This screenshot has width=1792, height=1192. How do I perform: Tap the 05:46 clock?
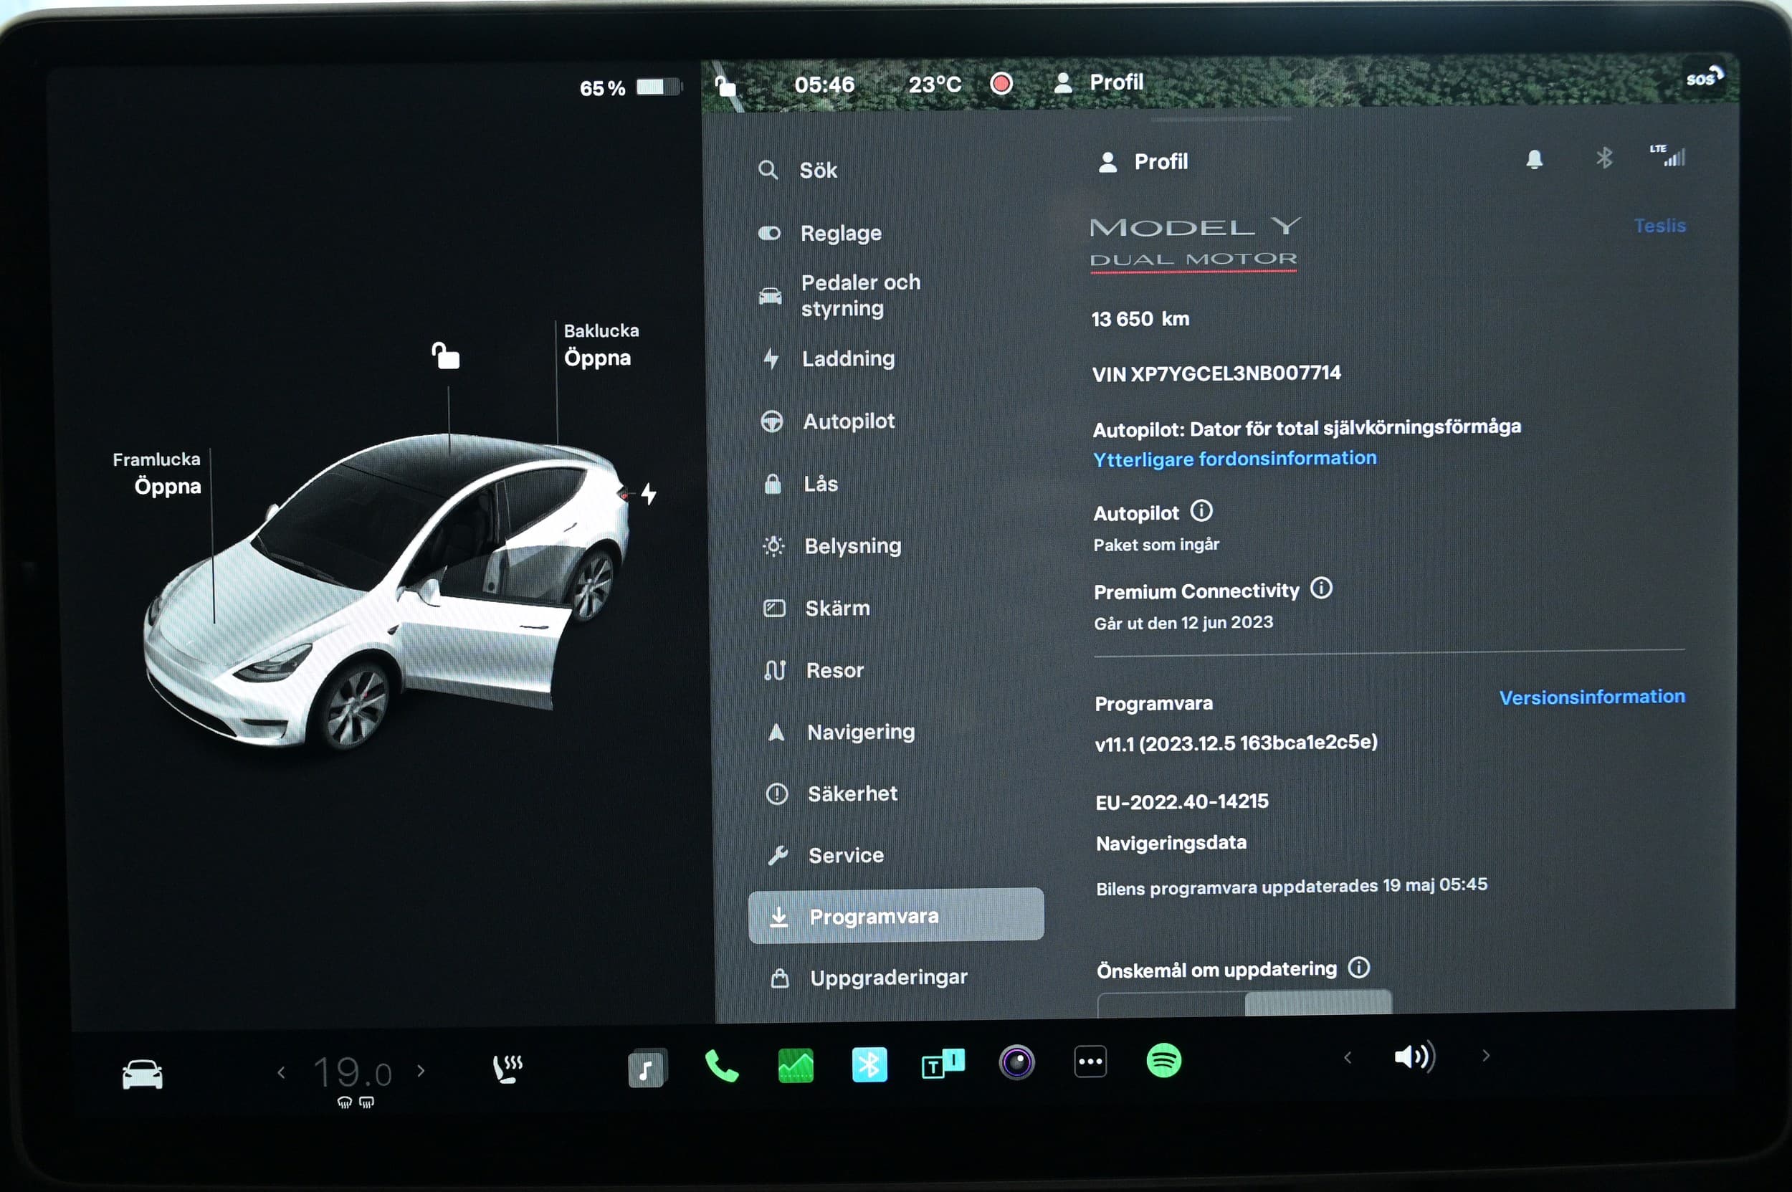tap(824, 85)
